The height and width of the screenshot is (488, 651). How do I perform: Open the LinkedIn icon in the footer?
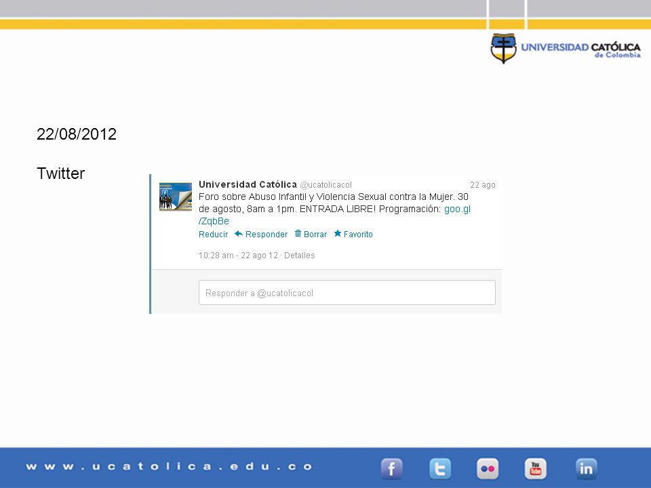point(586,469)
